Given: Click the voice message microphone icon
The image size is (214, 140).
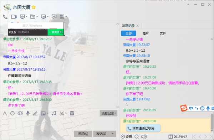Looking at the screenshot, I should (x=28, y=113).
